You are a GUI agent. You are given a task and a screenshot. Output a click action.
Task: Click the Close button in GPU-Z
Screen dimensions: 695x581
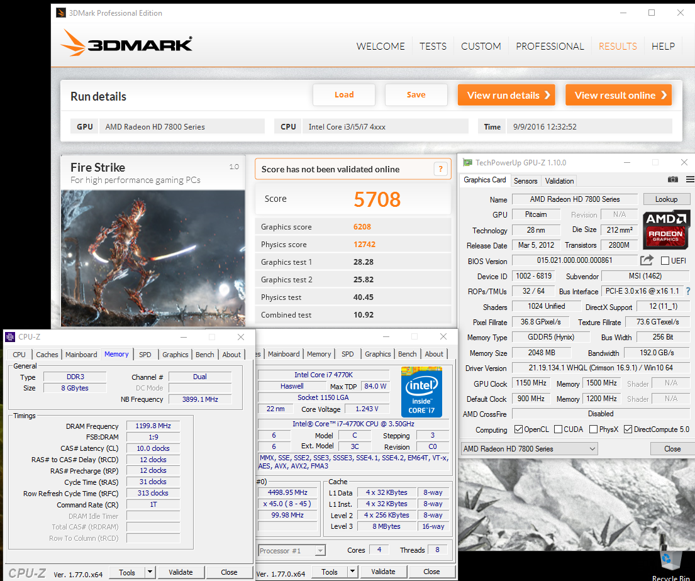(x=672, y=448)
